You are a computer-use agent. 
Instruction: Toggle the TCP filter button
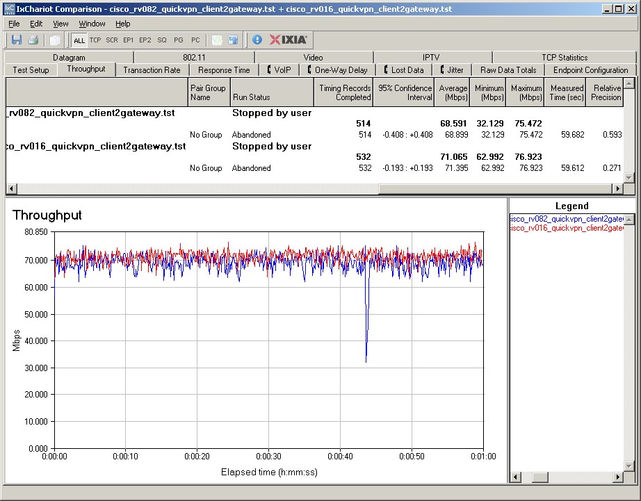pyautogui.click(x=95, y=40)
